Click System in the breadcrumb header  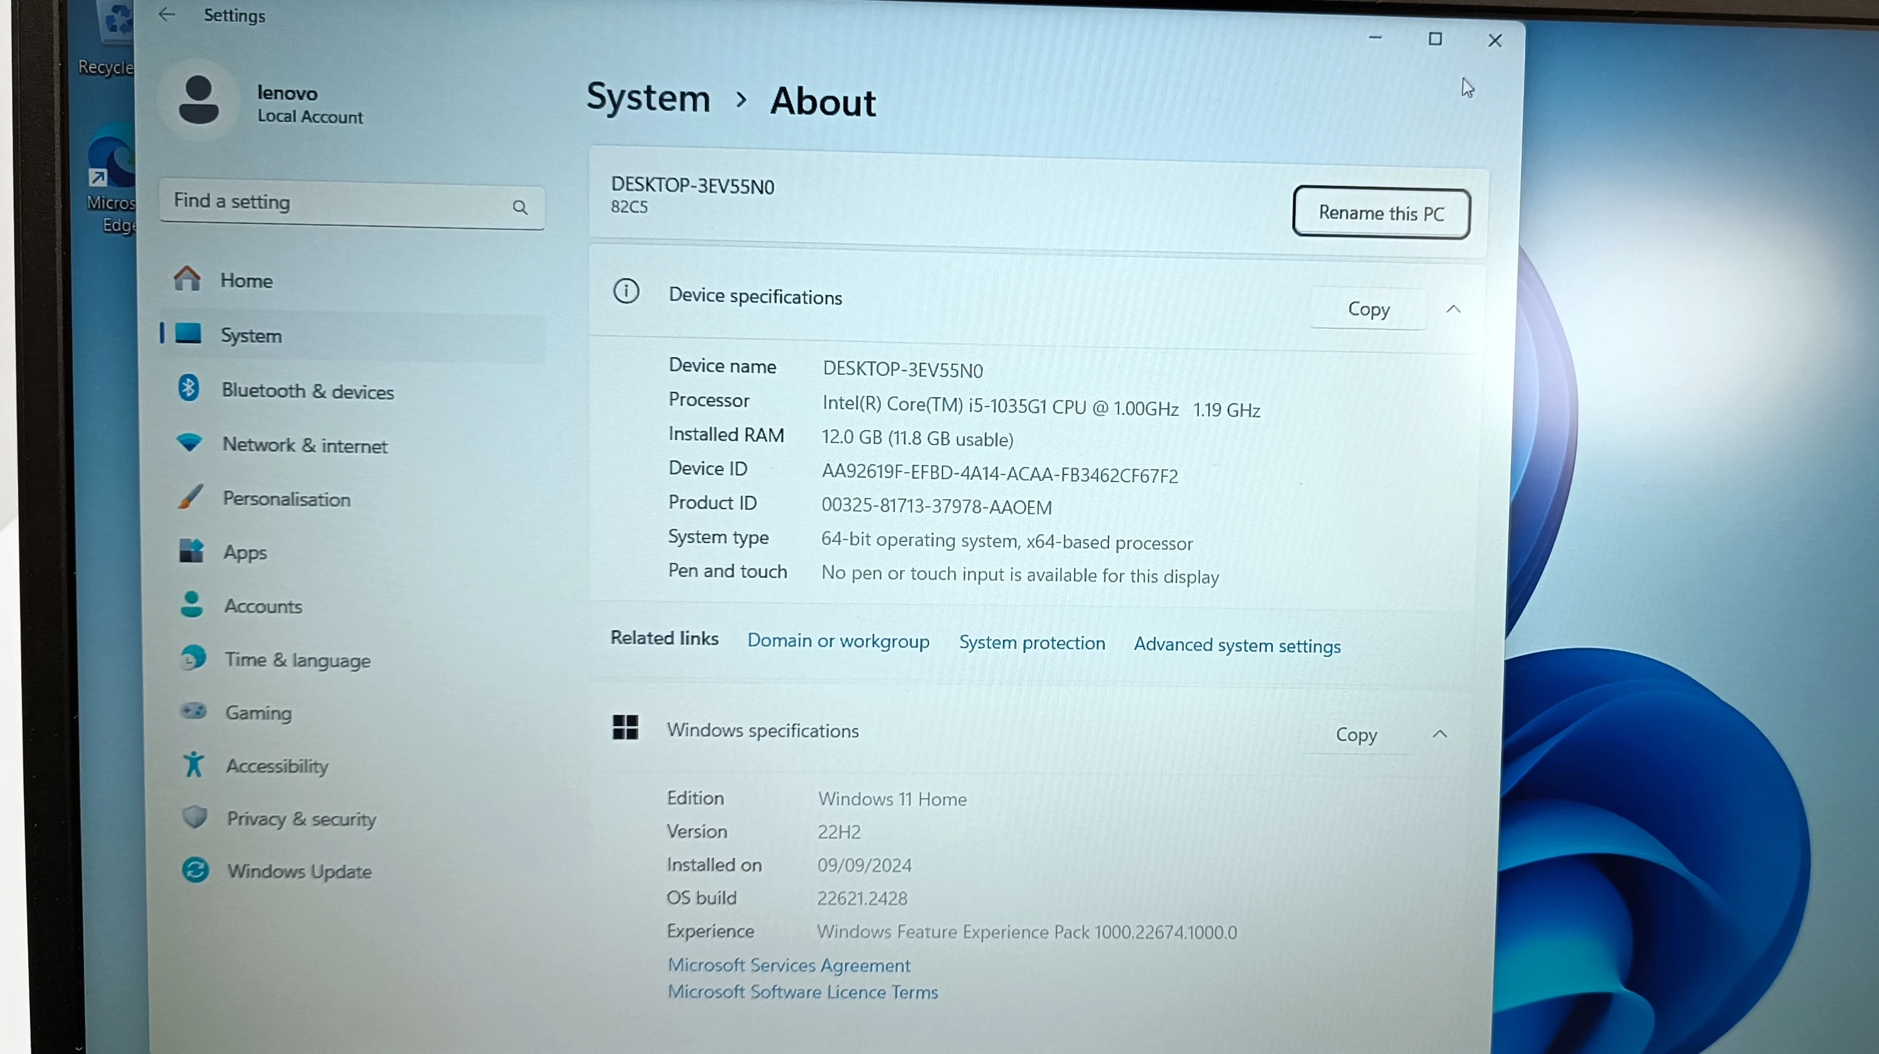648,98
